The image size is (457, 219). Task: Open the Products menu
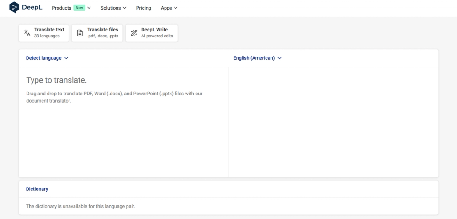click(x=62, y=8)
